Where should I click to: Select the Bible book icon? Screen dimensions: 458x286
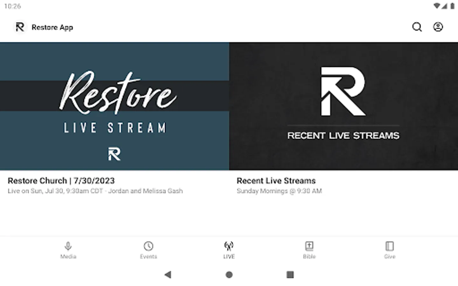pyautogui.click(x=309, y=246)
